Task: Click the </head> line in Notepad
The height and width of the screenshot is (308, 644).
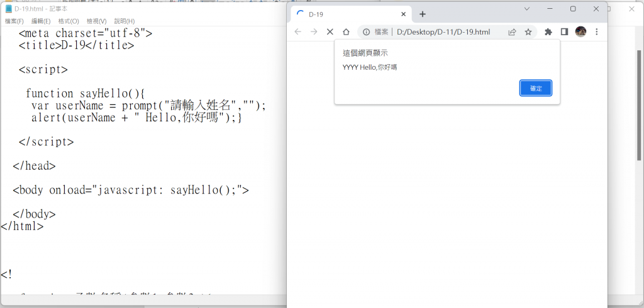Action: [34, 166]
